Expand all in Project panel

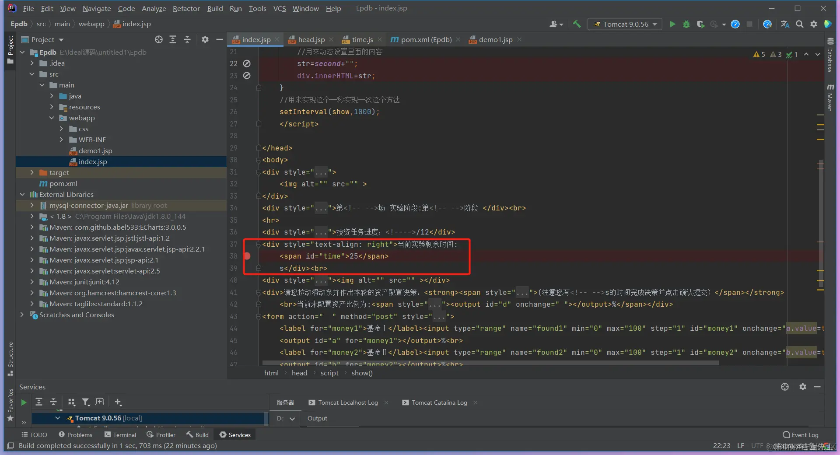(173, 39)
